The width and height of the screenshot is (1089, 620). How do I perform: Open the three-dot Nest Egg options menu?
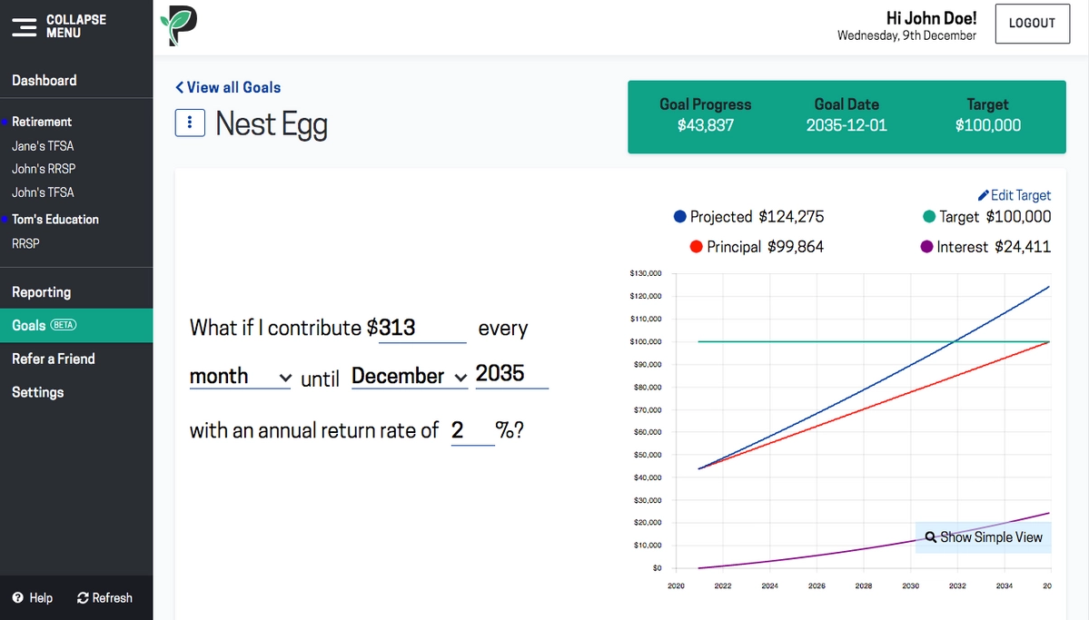[x=190, y=123]
